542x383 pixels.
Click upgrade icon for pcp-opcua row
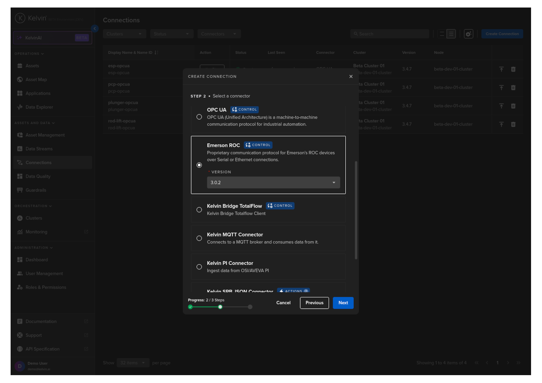501,88
